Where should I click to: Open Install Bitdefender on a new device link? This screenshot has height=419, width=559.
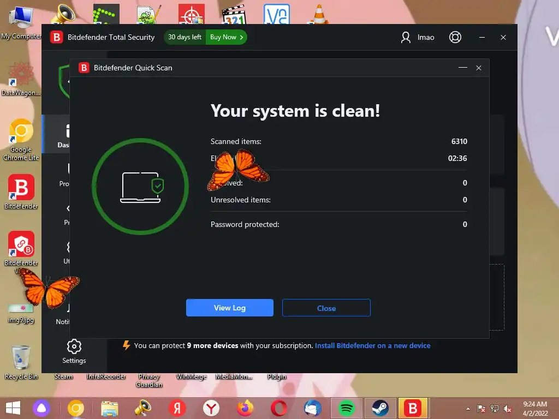tap(372, 345)
